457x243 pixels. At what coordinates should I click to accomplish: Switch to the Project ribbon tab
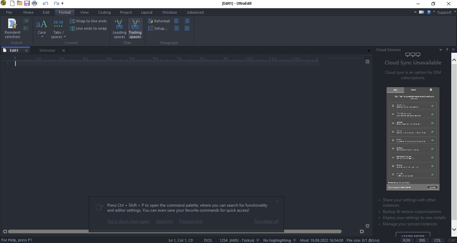coord(126,12)
